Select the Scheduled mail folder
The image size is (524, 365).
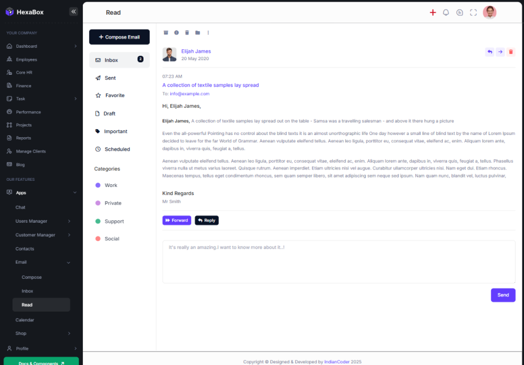pyautogui.click(x=117, y=149)
